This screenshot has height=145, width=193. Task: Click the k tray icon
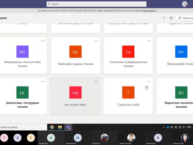(x=176, y=127)
